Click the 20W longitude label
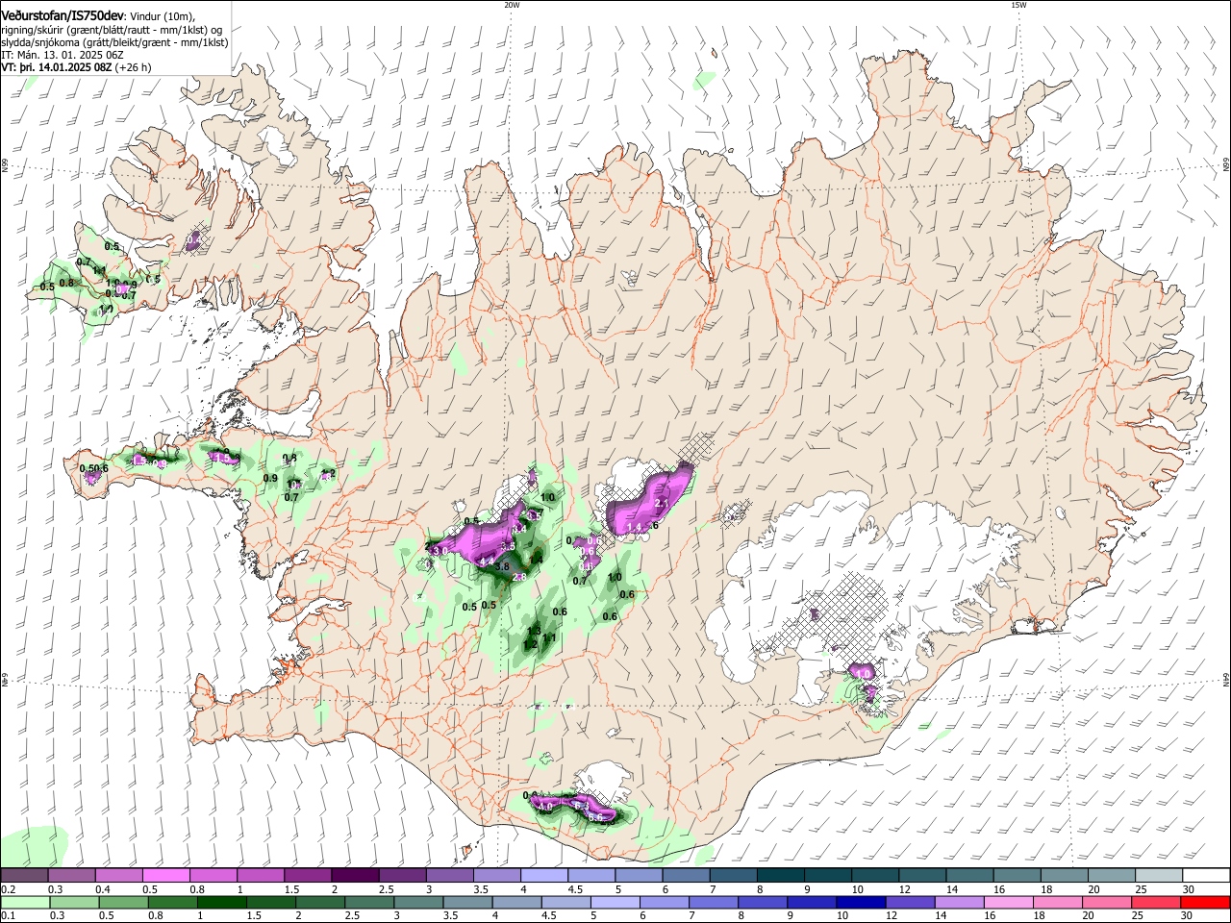Image resolution: width=1231 pixels, height=923 pixels. tap(512, 5)
